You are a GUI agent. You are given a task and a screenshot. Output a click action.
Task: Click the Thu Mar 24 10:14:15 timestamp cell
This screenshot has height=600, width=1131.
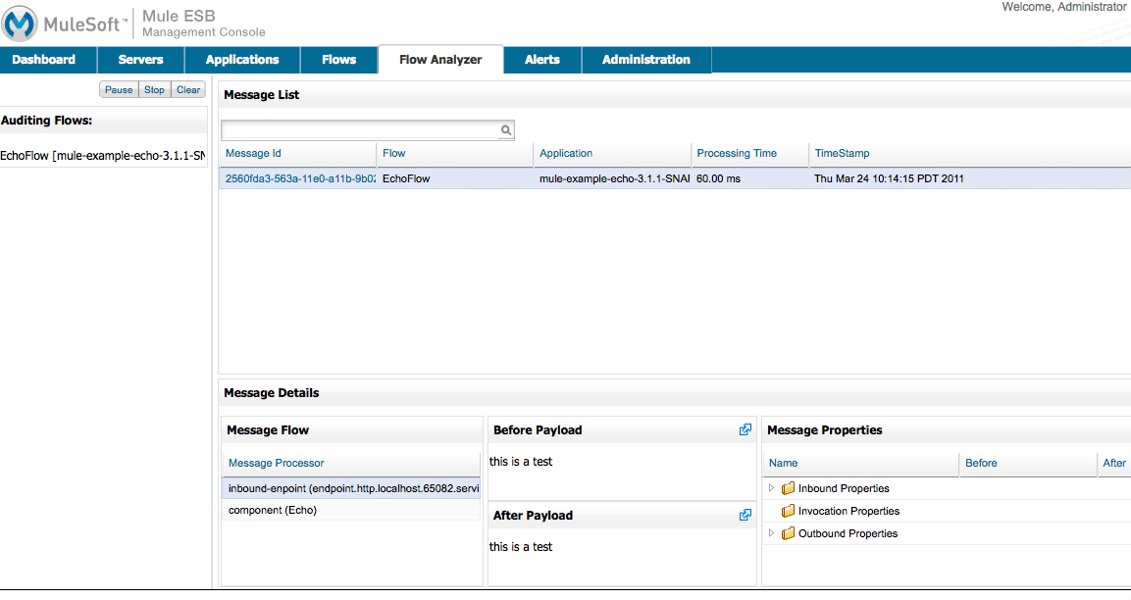coord(889,178)
